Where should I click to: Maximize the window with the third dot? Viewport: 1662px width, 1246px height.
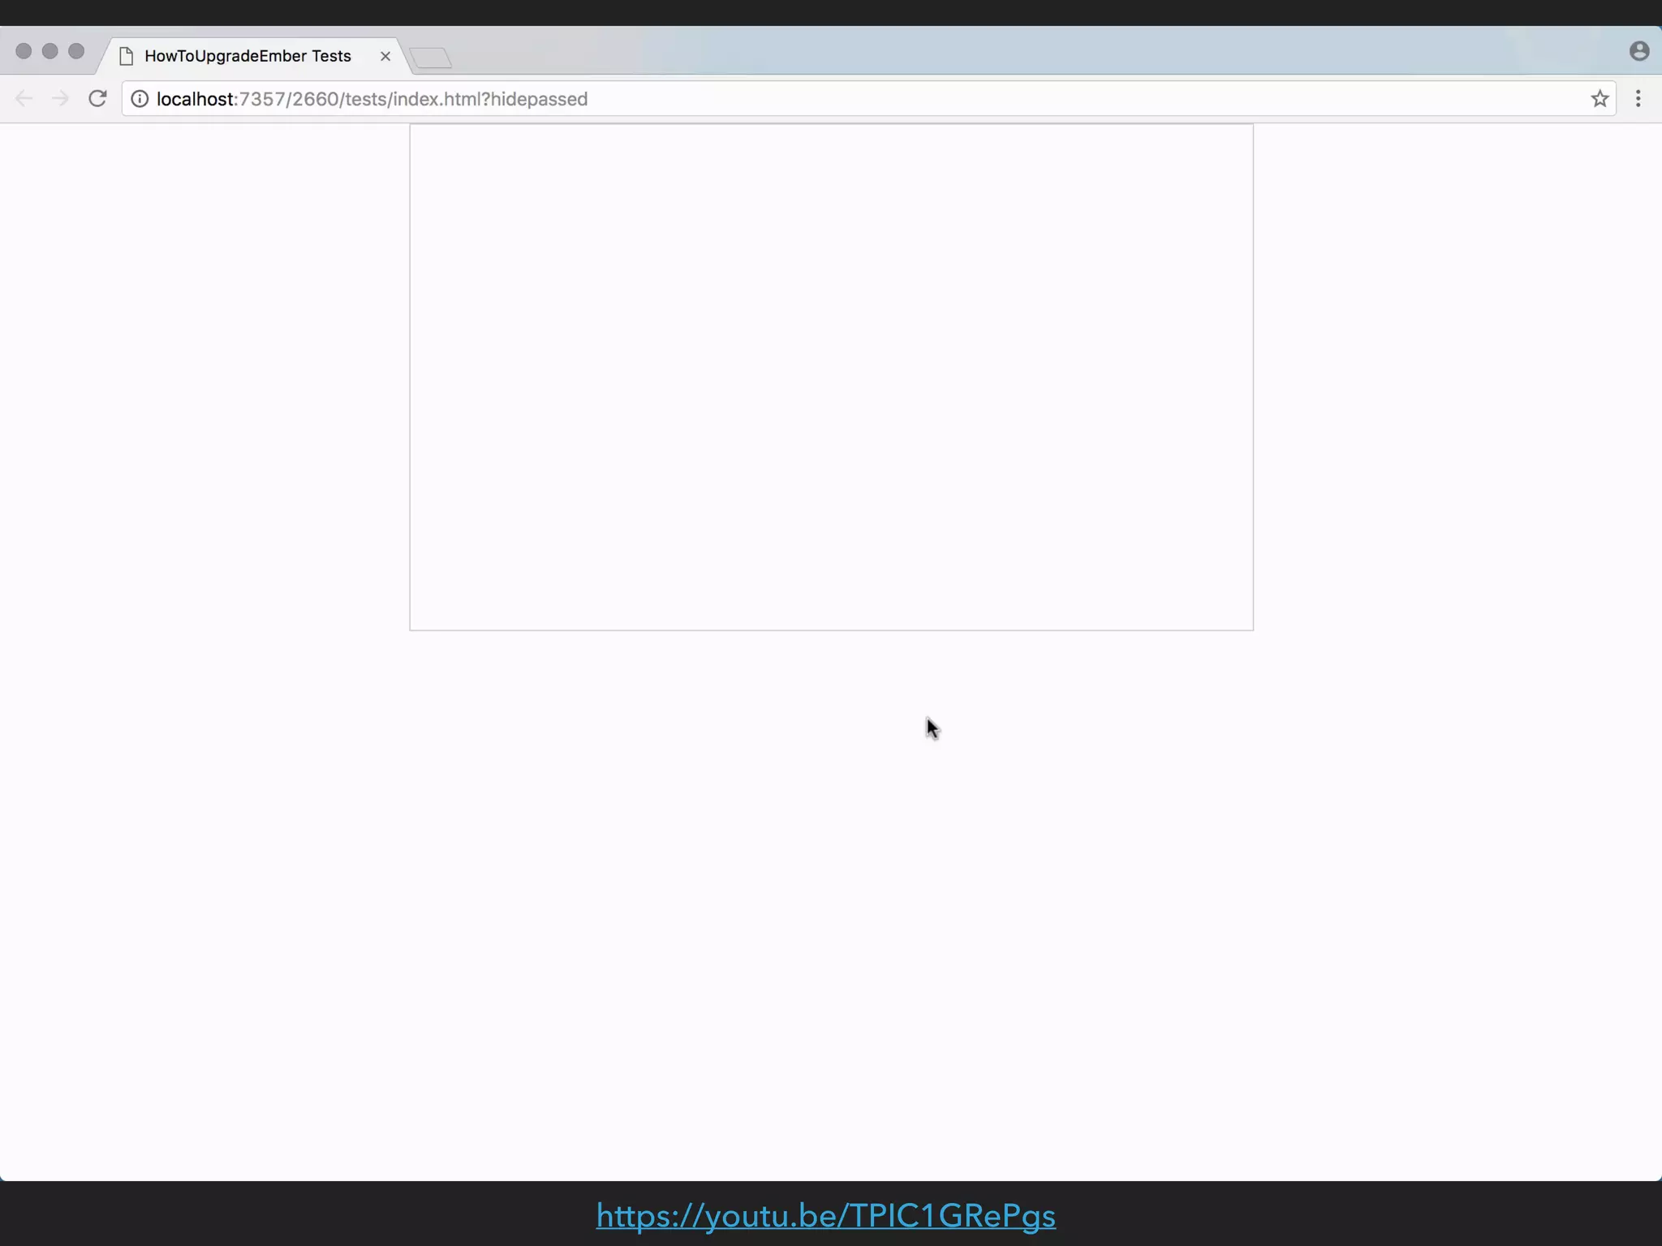[76, 51]
